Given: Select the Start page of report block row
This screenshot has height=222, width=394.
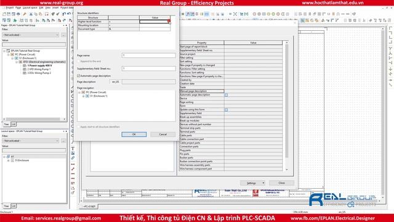Looking at the screenshot, I should click(x=231, y=47).
